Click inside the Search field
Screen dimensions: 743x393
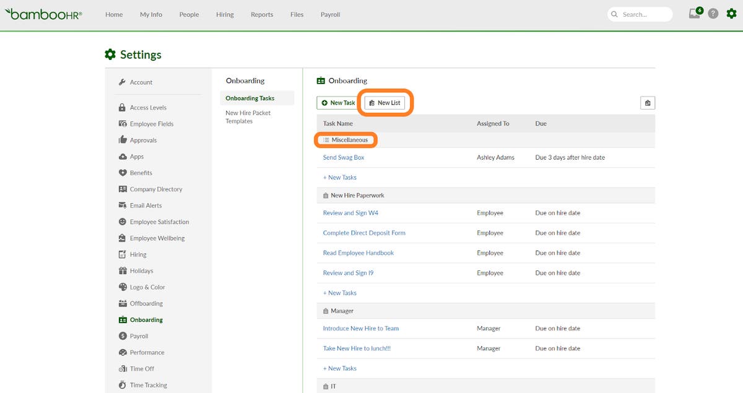click(641, 14)
